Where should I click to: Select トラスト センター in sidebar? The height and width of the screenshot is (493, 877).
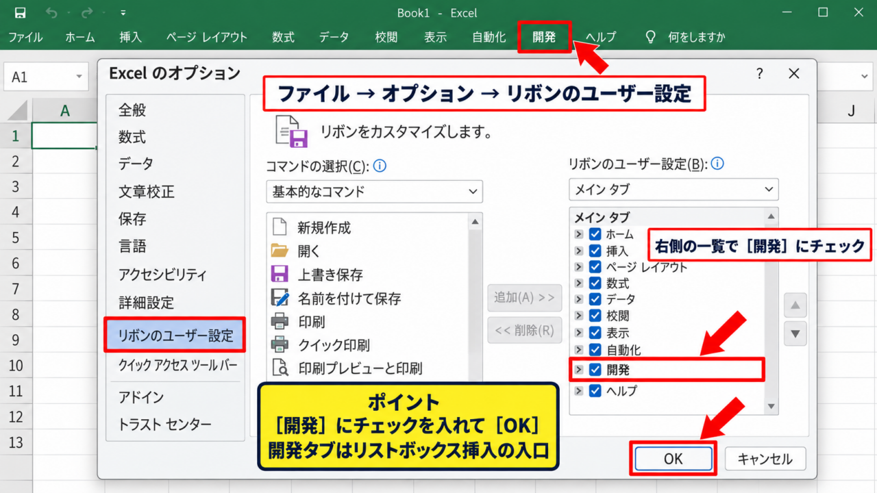click(165, 425)
